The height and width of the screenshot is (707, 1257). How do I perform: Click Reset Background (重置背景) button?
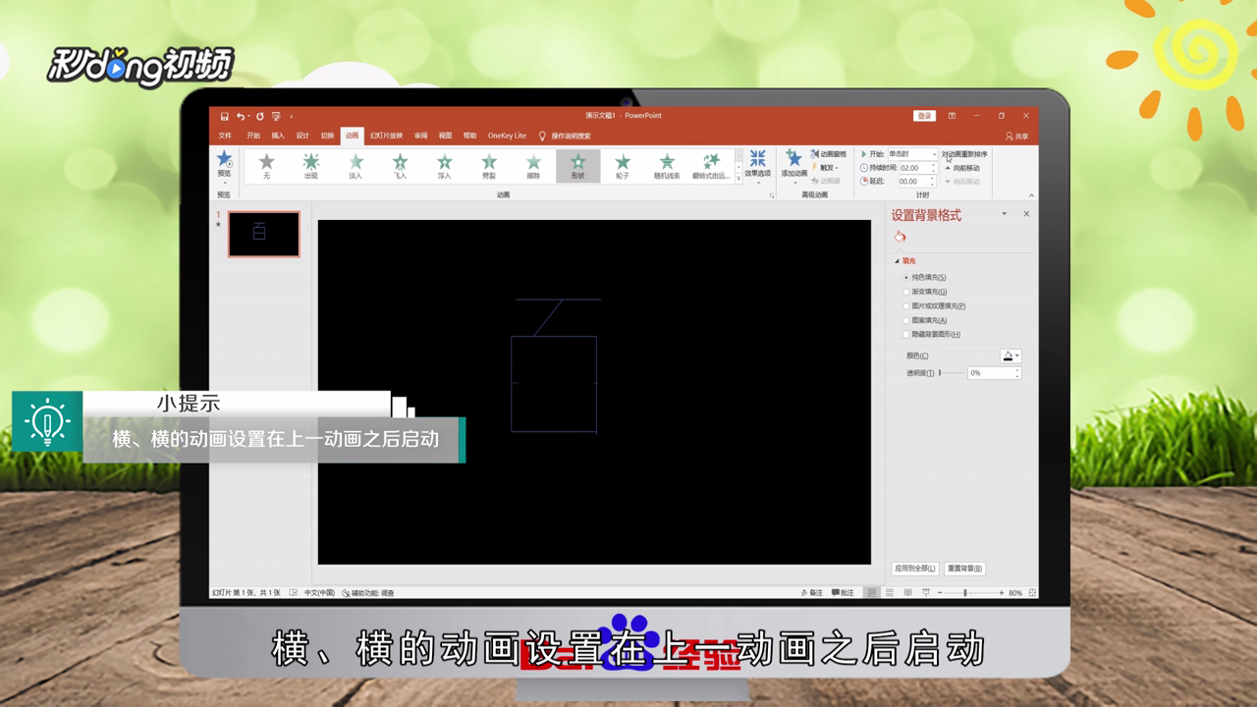[x=964, y=569]
